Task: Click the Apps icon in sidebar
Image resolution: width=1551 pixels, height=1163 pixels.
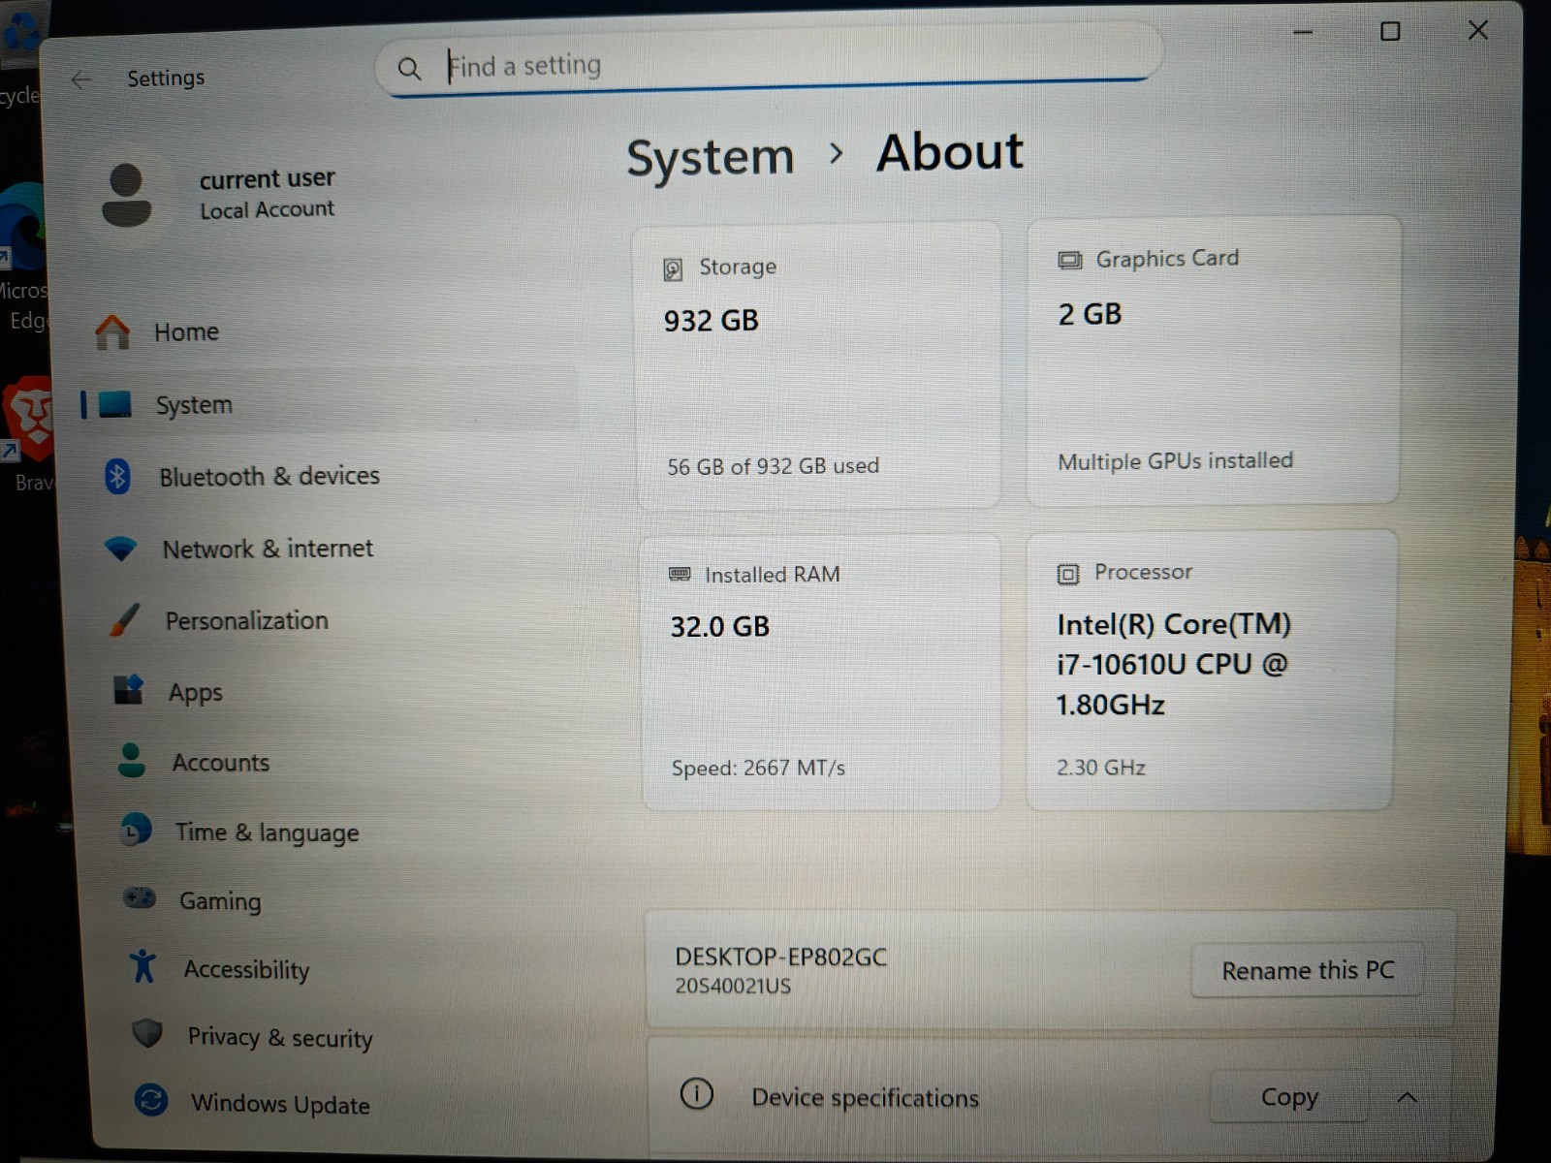Action: point(128,690)
